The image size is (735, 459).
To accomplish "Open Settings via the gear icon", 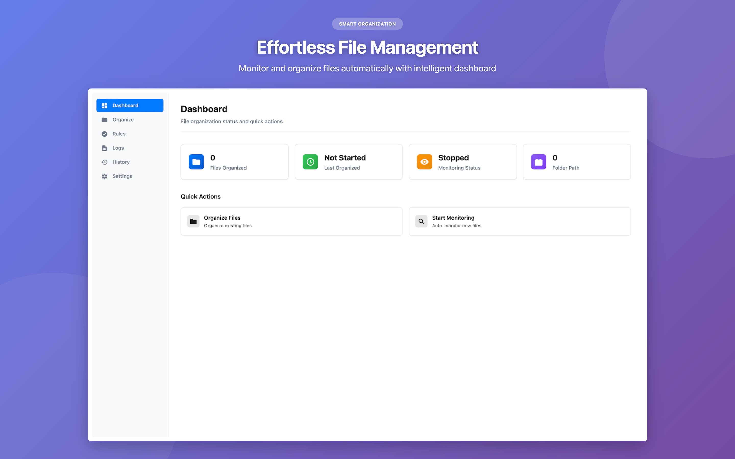I will [104, 176].
